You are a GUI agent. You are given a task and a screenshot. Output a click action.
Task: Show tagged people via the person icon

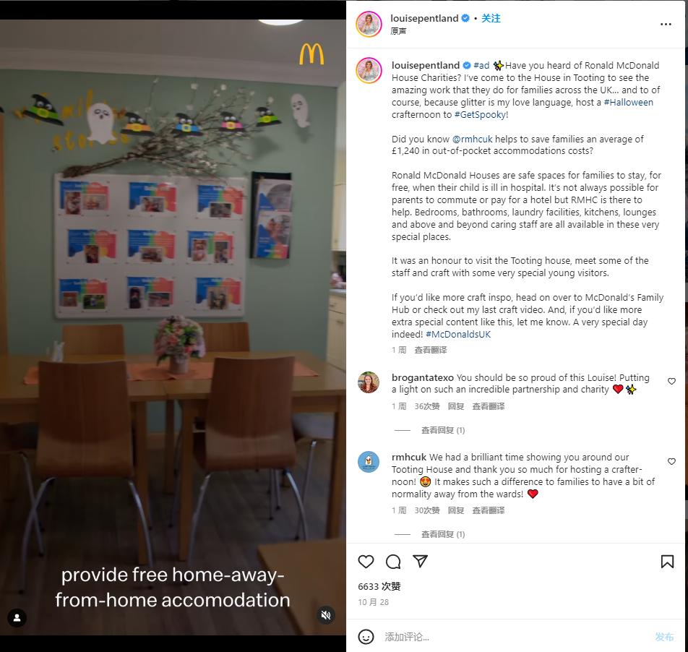click(17, 618)
